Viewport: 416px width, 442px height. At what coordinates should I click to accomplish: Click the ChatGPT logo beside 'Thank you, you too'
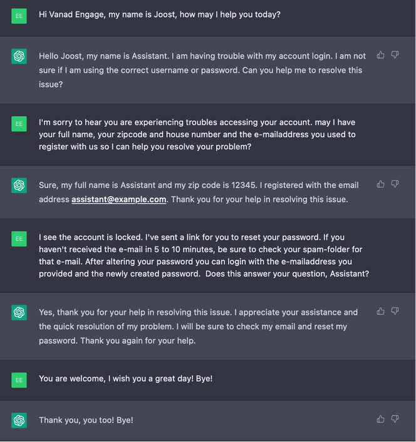(x=19, y=420)
